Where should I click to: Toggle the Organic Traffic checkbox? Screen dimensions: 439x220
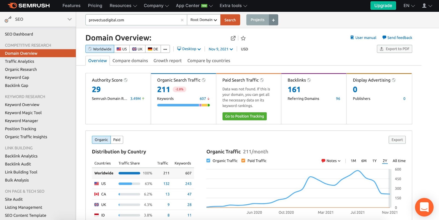click(208, 161)
